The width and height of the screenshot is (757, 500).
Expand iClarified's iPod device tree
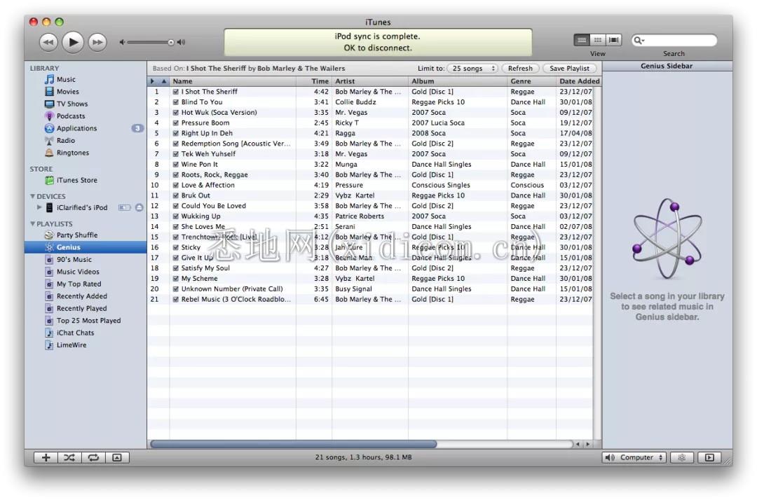tap(39, 208)
